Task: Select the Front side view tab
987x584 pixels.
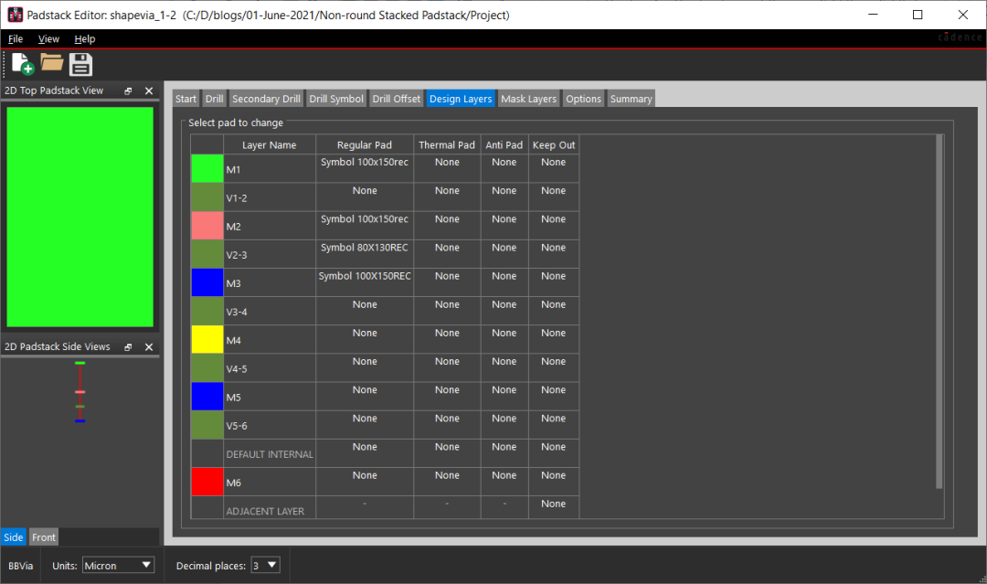Action: pos(44,537)
